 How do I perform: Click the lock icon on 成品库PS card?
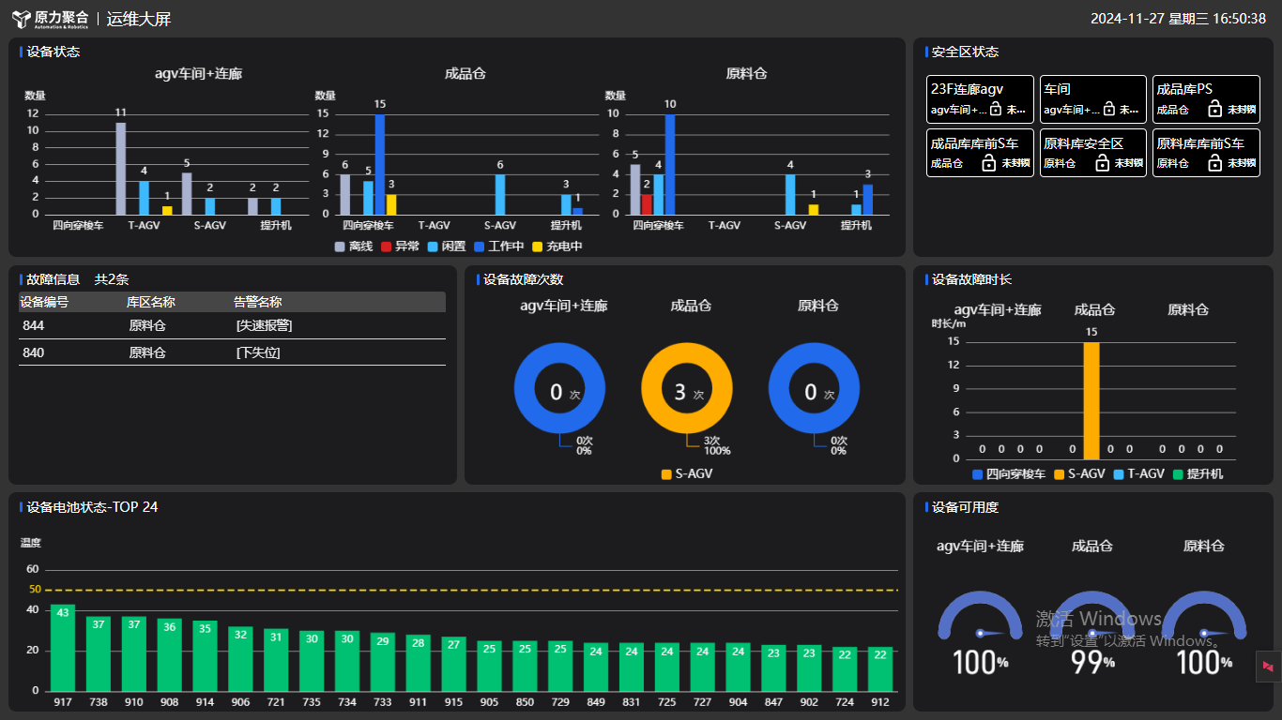(x=1214, y=109)
